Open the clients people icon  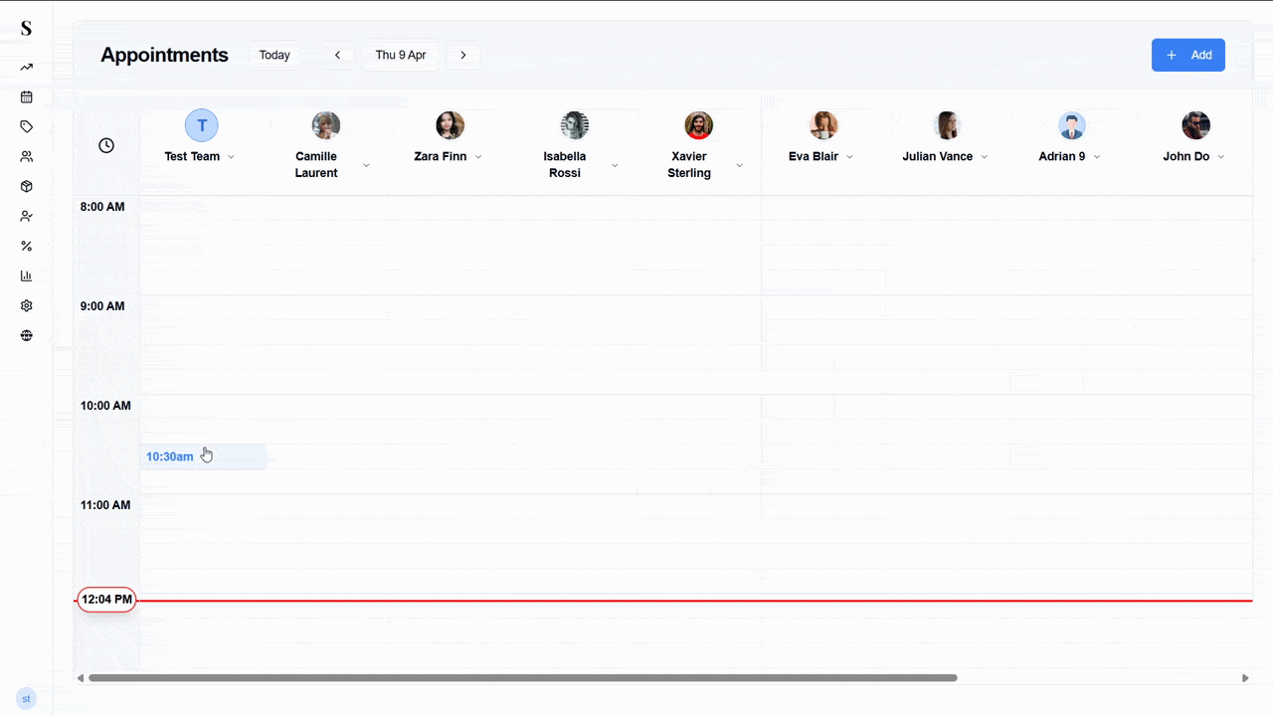click(x=27, y=157)
